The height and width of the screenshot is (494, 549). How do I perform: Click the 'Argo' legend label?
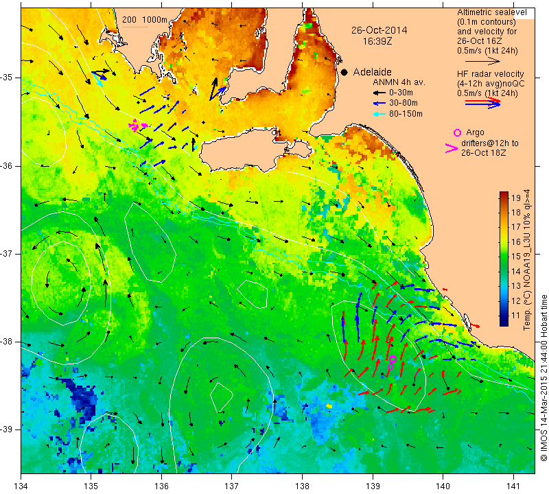[x=475, y=132]
